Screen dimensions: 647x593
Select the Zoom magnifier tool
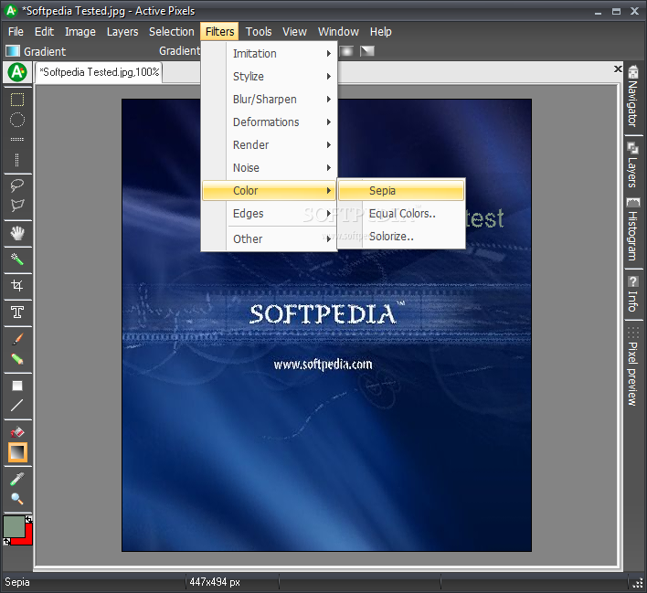(17, 499)
